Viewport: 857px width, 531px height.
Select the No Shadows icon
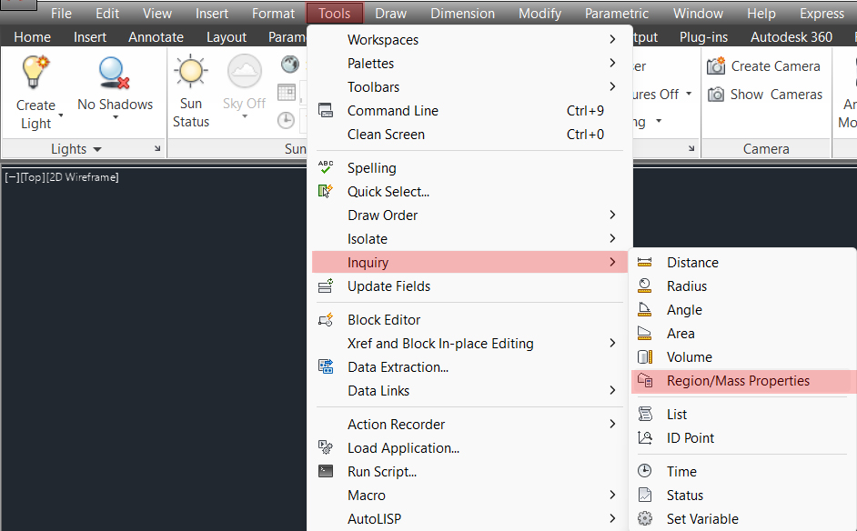(x=115, y=73)
